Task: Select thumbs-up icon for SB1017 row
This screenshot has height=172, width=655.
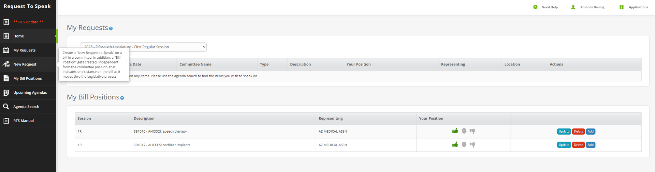Action: coord(455,145)
